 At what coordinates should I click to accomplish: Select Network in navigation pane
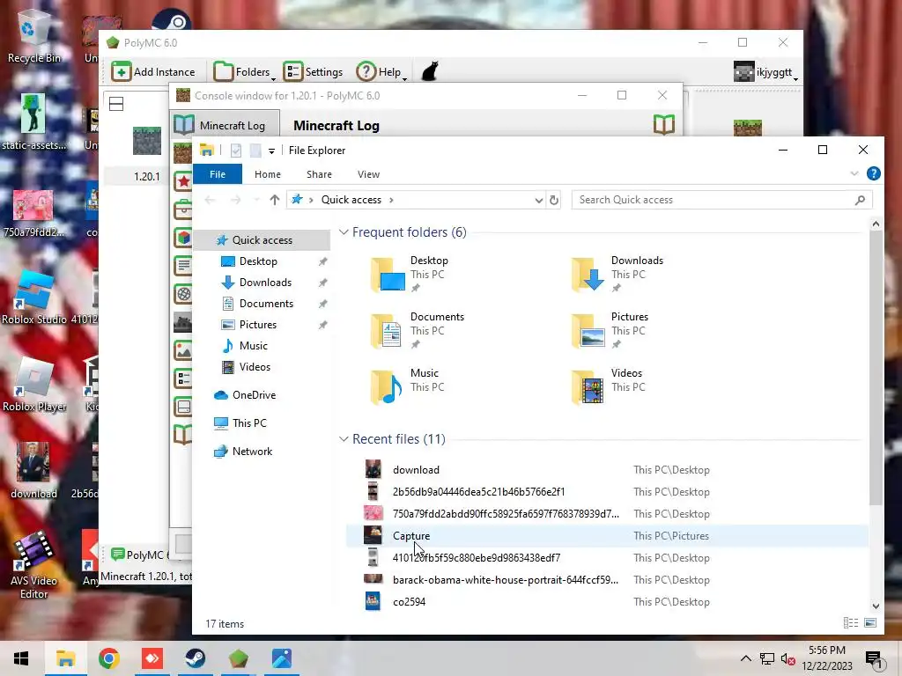coord(252,452)
